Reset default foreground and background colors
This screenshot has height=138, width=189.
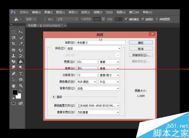(x=13, y=98)
